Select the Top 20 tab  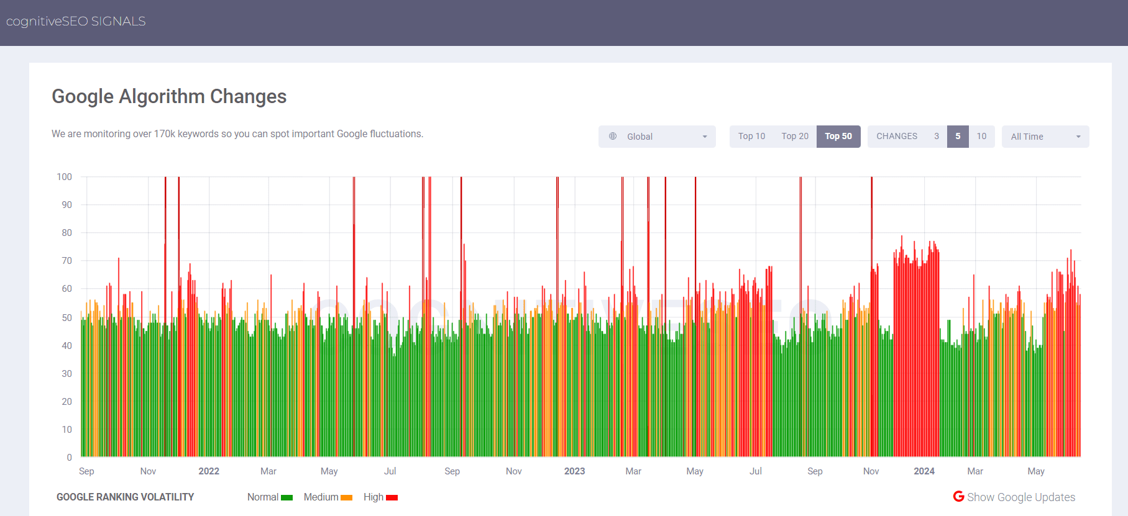(795, 136)
